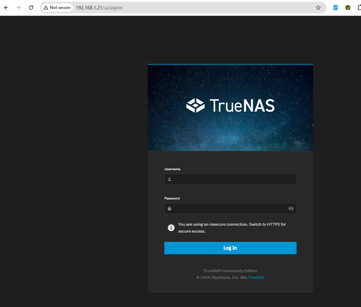Open the round yellow extension icon
This screenshot has width=361, height=307.
click(x=348, y=8)
